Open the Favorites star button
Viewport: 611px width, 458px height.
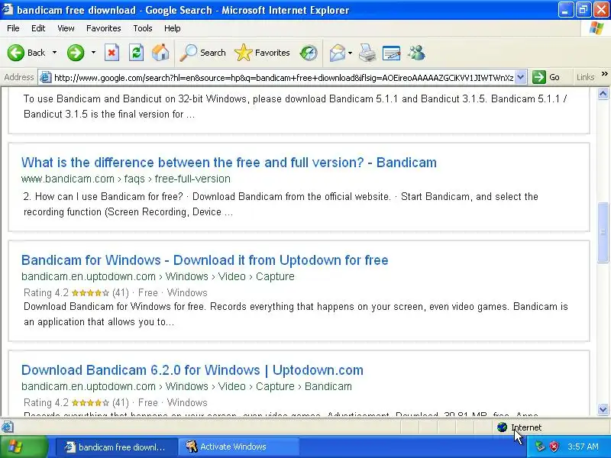[x=262, y=53]
